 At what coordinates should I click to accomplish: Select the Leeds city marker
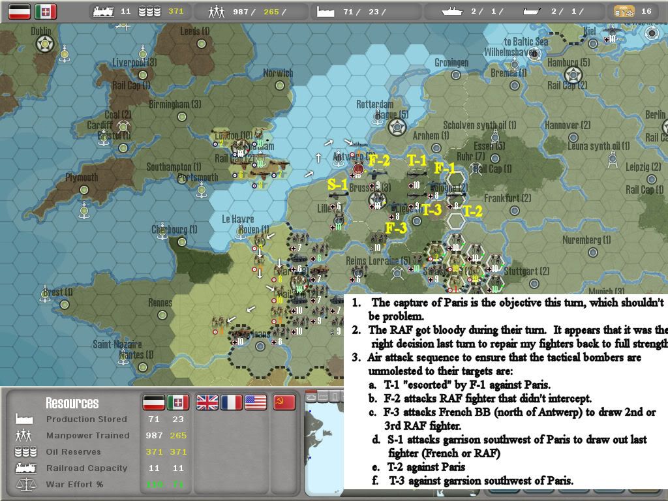202,44
